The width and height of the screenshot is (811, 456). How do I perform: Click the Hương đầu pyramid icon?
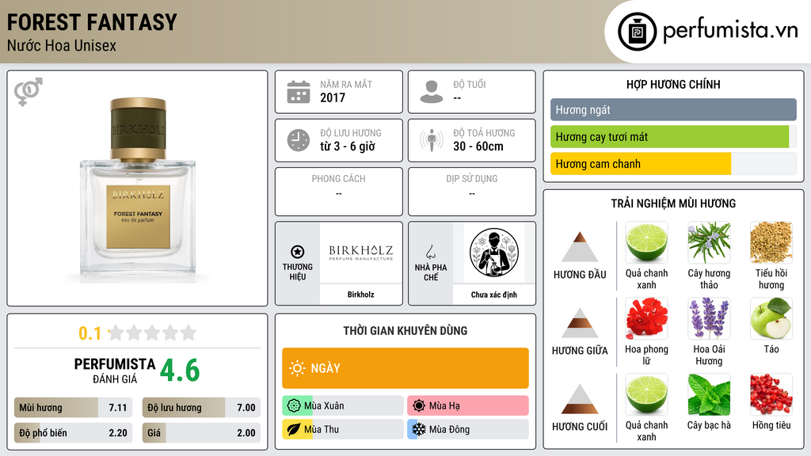point(580,247)
